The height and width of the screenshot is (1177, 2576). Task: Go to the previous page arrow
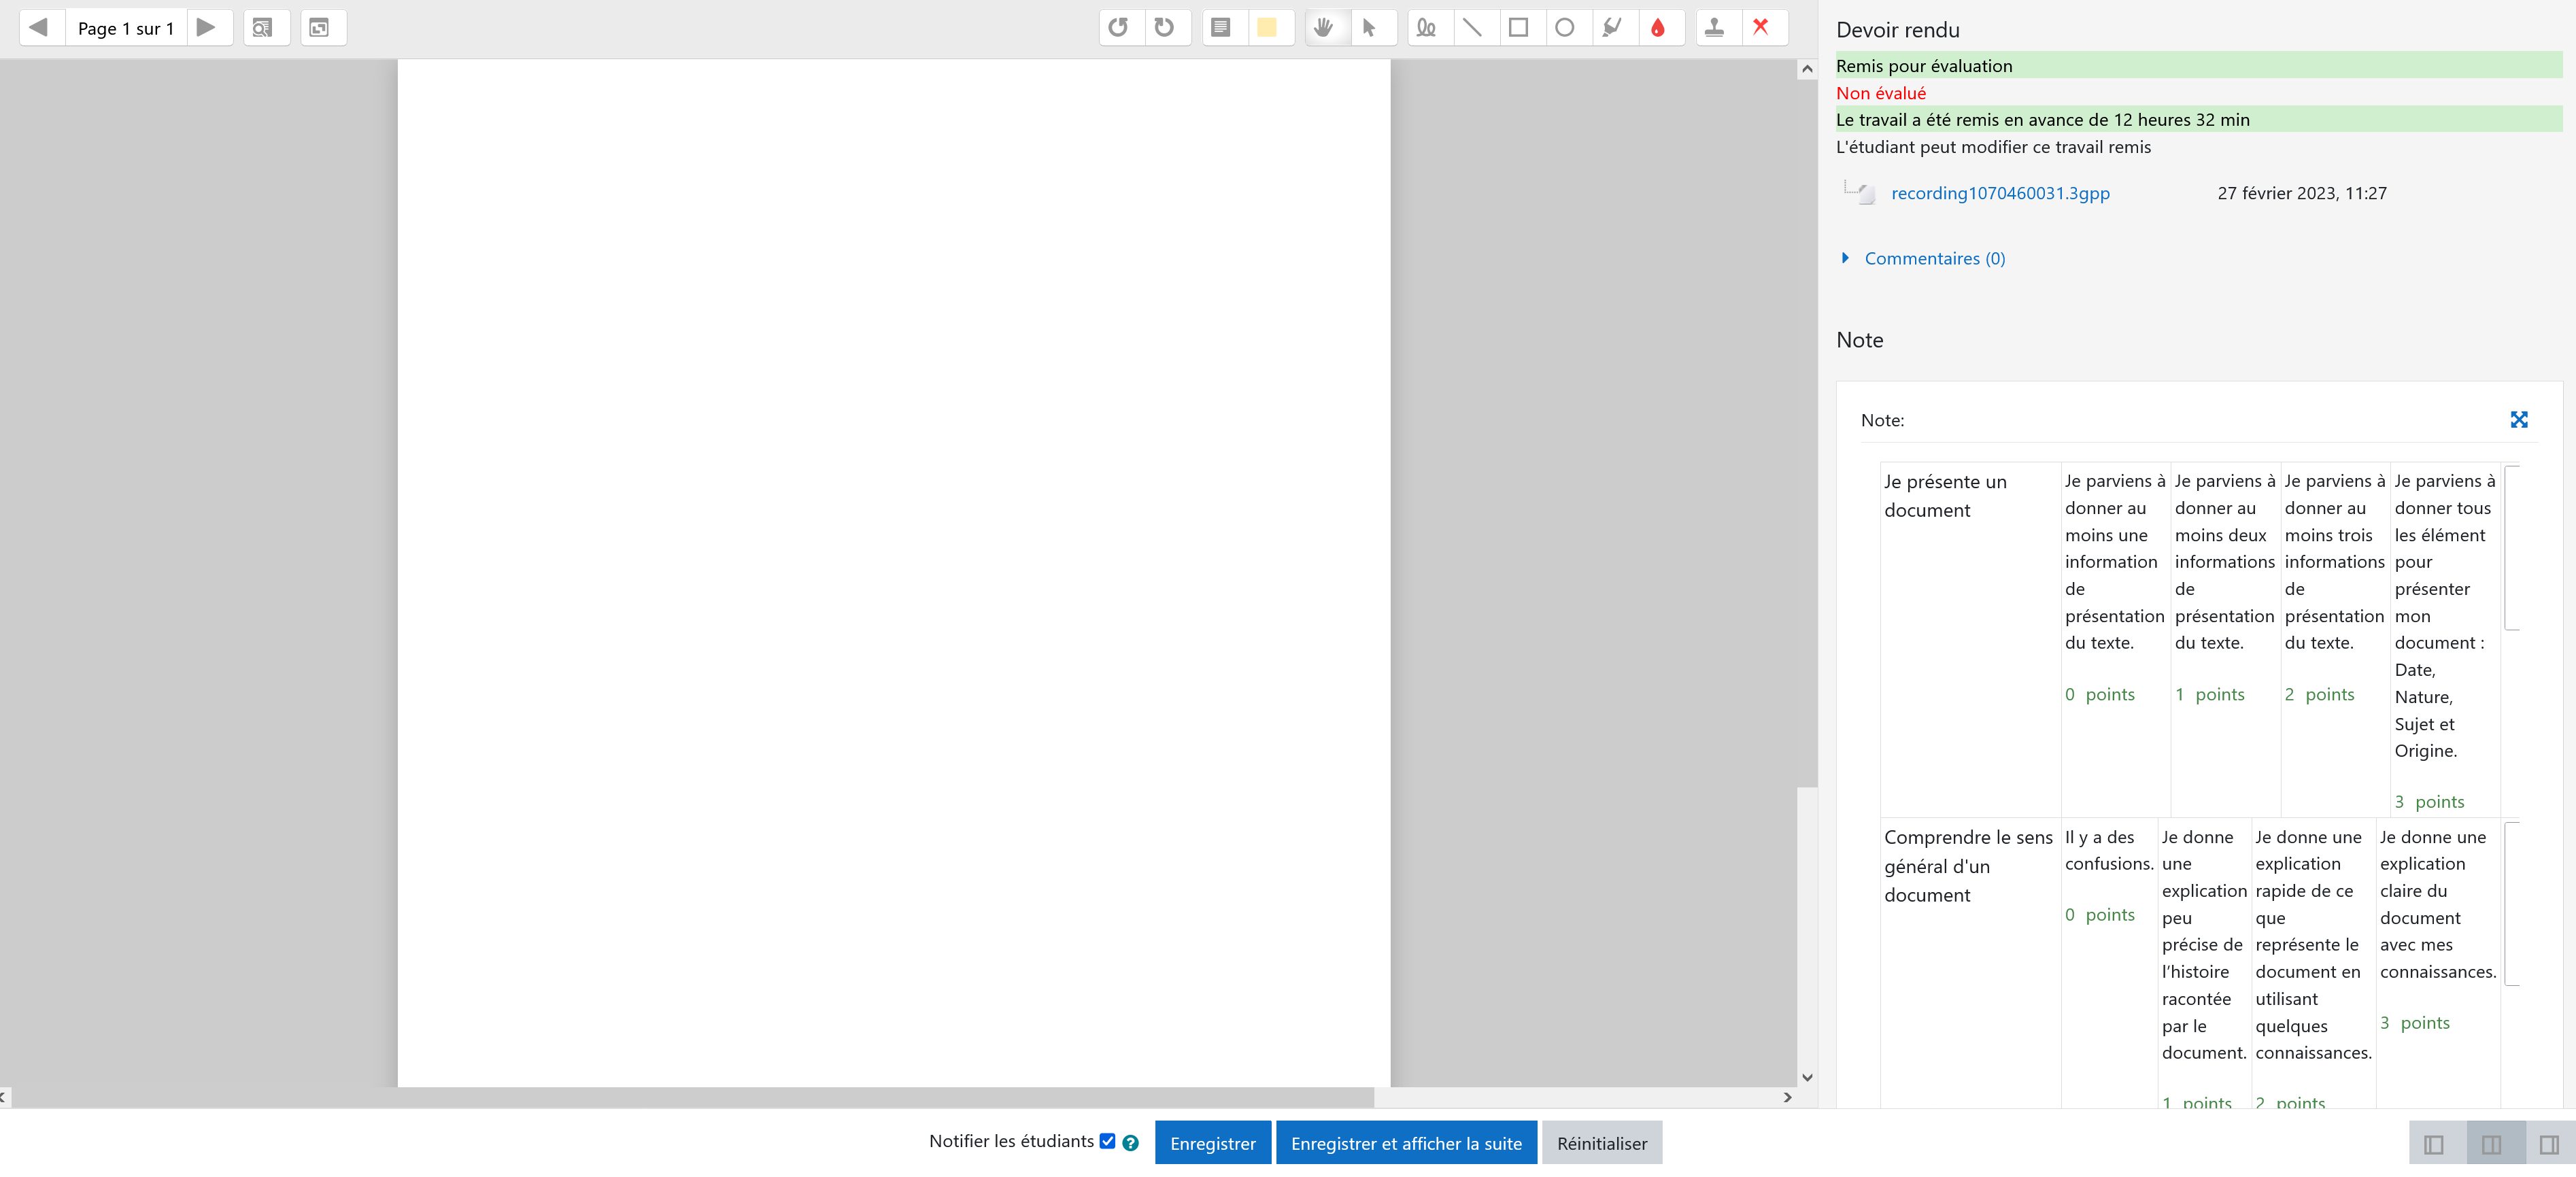(39, 28)
